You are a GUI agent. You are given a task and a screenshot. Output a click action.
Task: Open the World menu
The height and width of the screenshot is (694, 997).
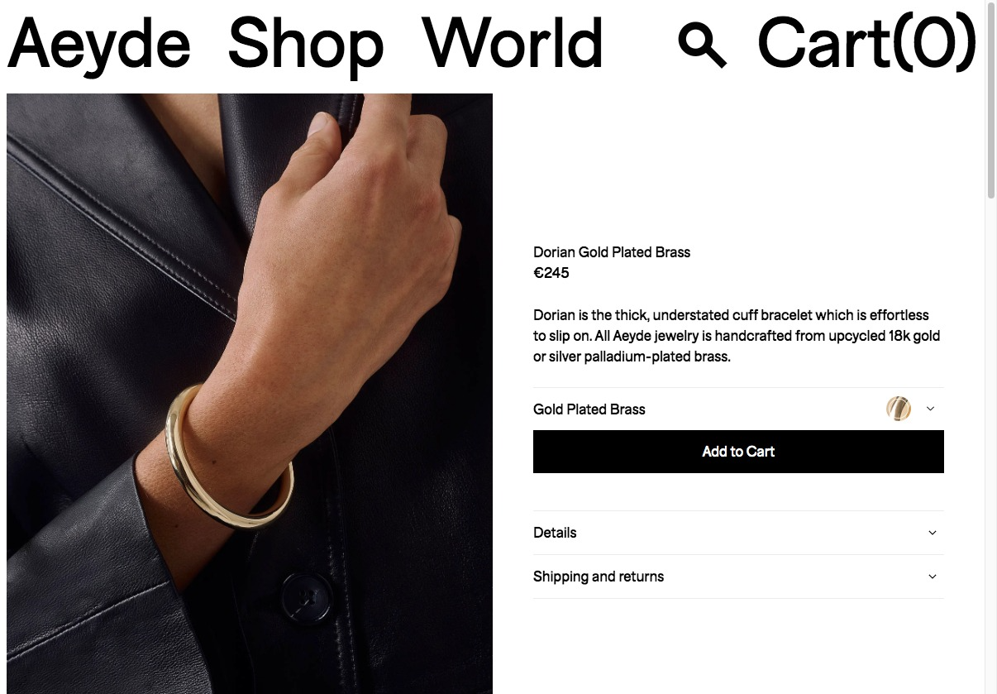tap(513, 43)
